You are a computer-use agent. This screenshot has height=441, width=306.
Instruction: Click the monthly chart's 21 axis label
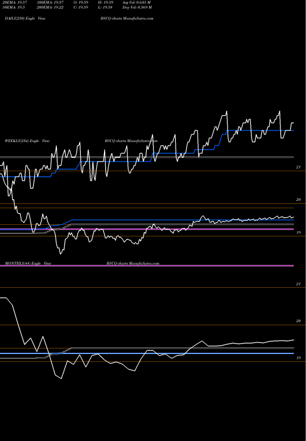coord(299,284)
